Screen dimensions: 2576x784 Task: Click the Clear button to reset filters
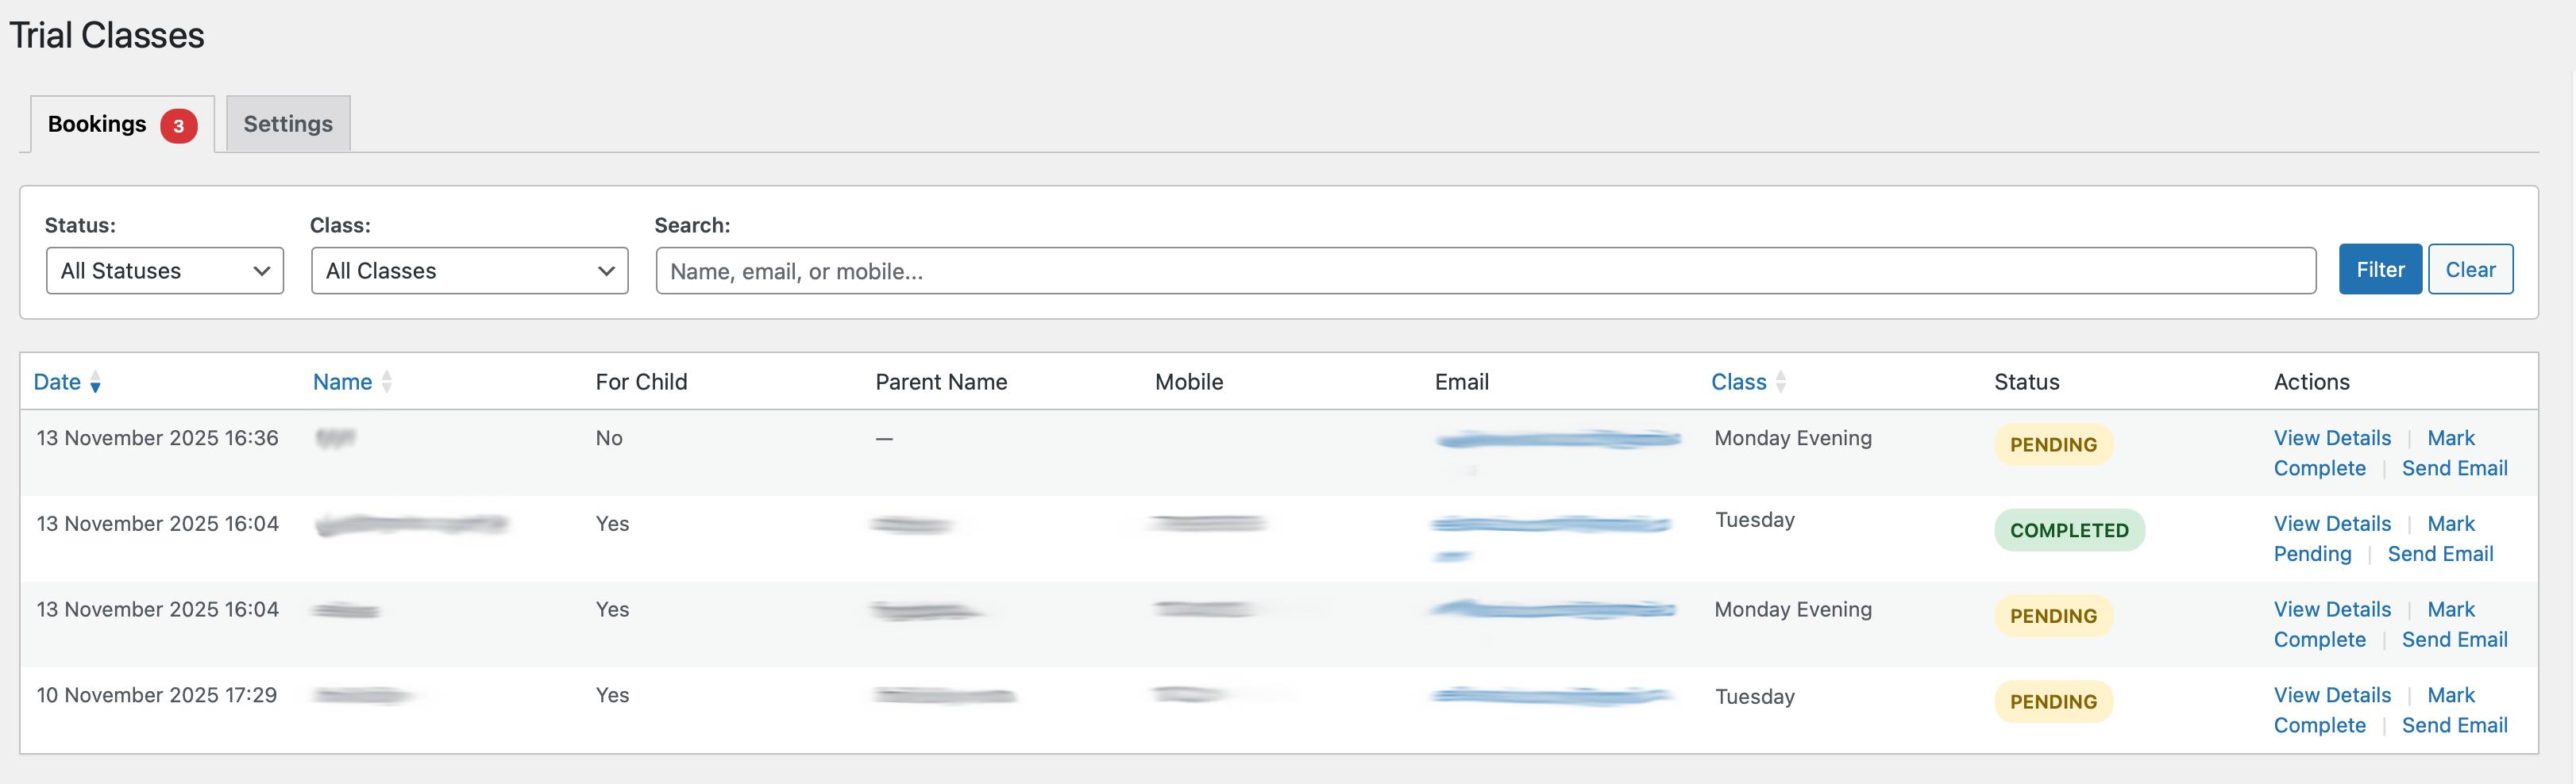(2470, 269)
